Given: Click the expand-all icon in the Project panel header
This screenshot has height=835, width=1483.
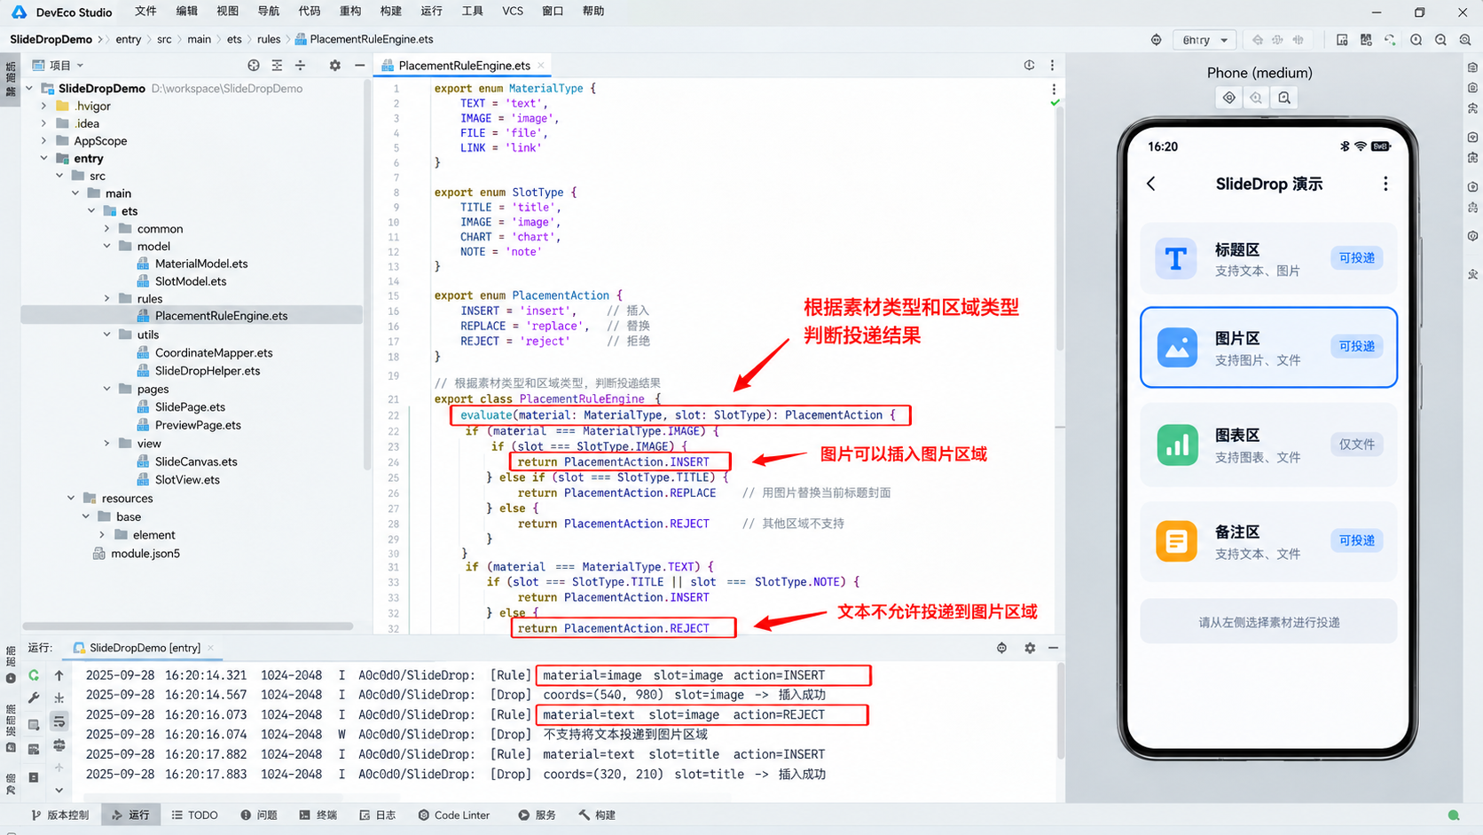Looking at the screenshot, I should (x=277, y=66).
